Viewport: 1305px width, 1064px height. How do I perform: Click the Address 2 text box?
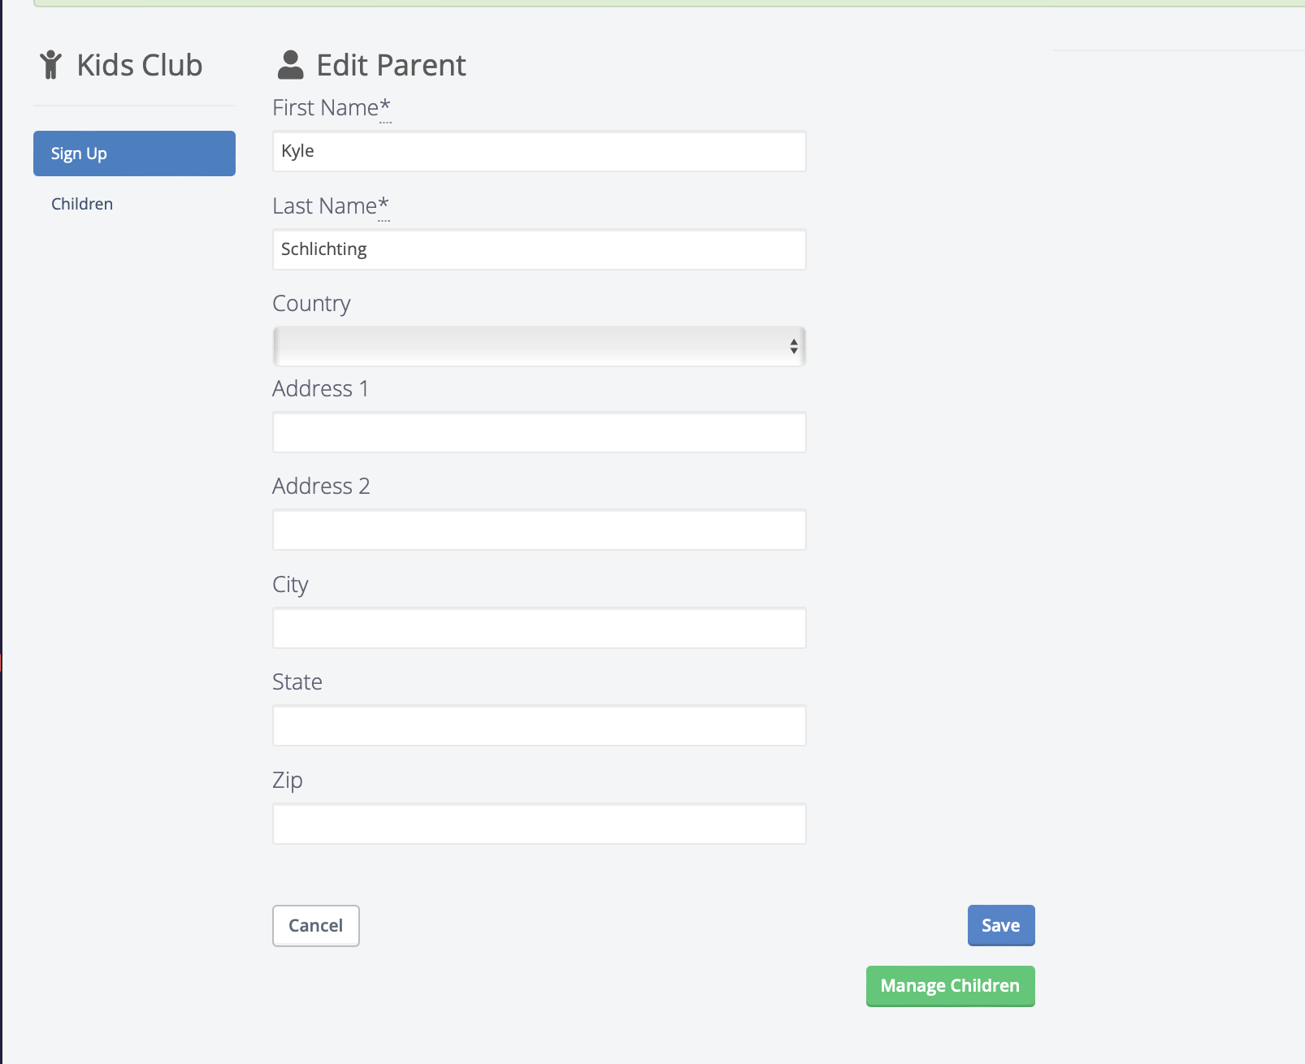tap(538, 530)
